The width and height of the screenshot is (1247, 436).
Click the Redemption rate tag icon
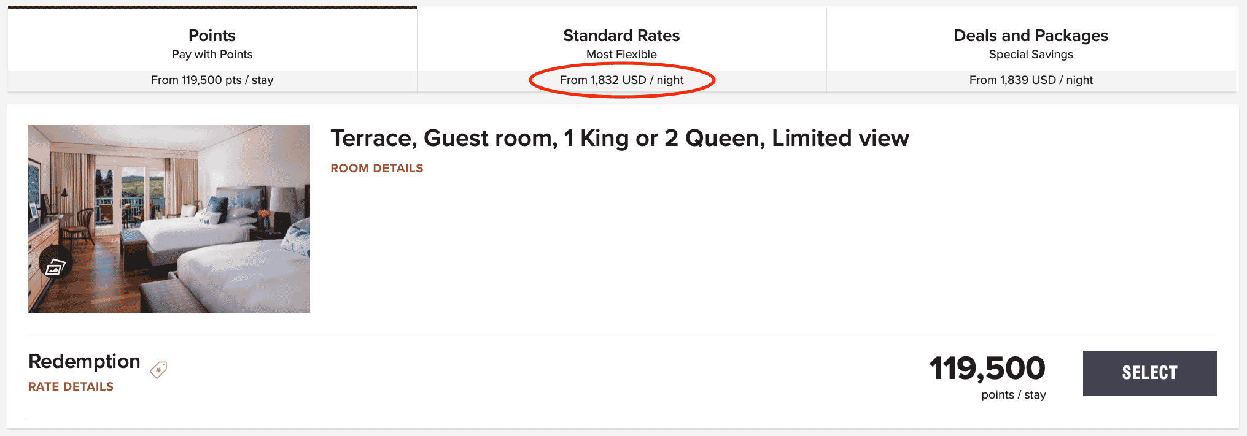(x=158, y=369)
